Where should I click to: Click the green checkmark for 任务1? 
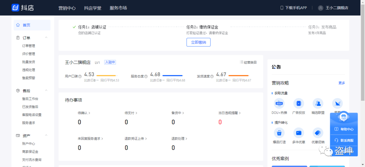(x=74, y=27)
